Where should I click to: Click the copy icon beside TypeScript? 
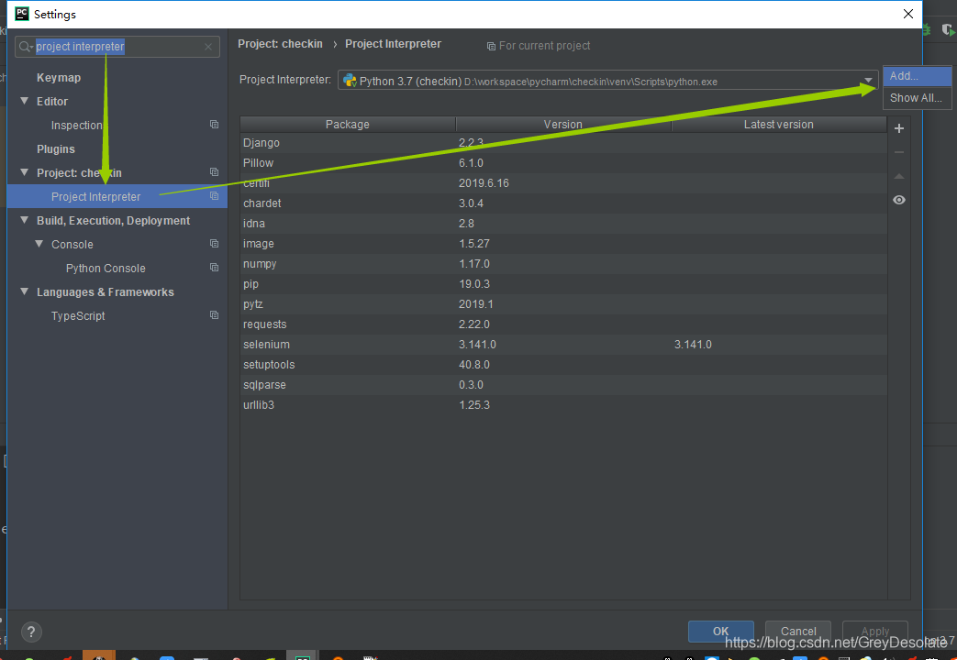coord(214,314)
